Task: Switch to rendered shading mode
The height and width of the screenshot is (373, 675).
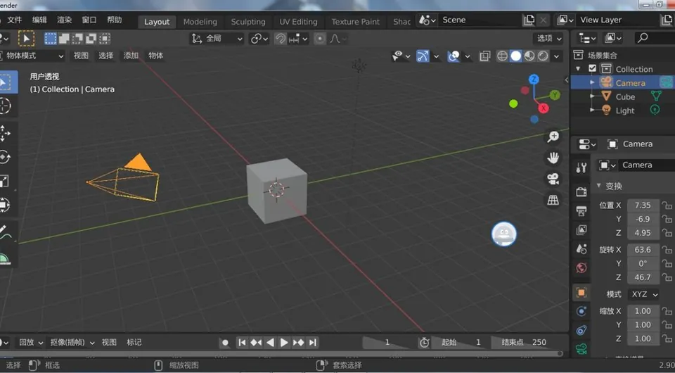Action: (x=544, y=56)
